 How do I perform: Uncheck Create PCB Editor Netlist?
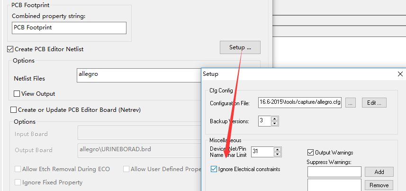pyautogui.click(x=10, y=49)
